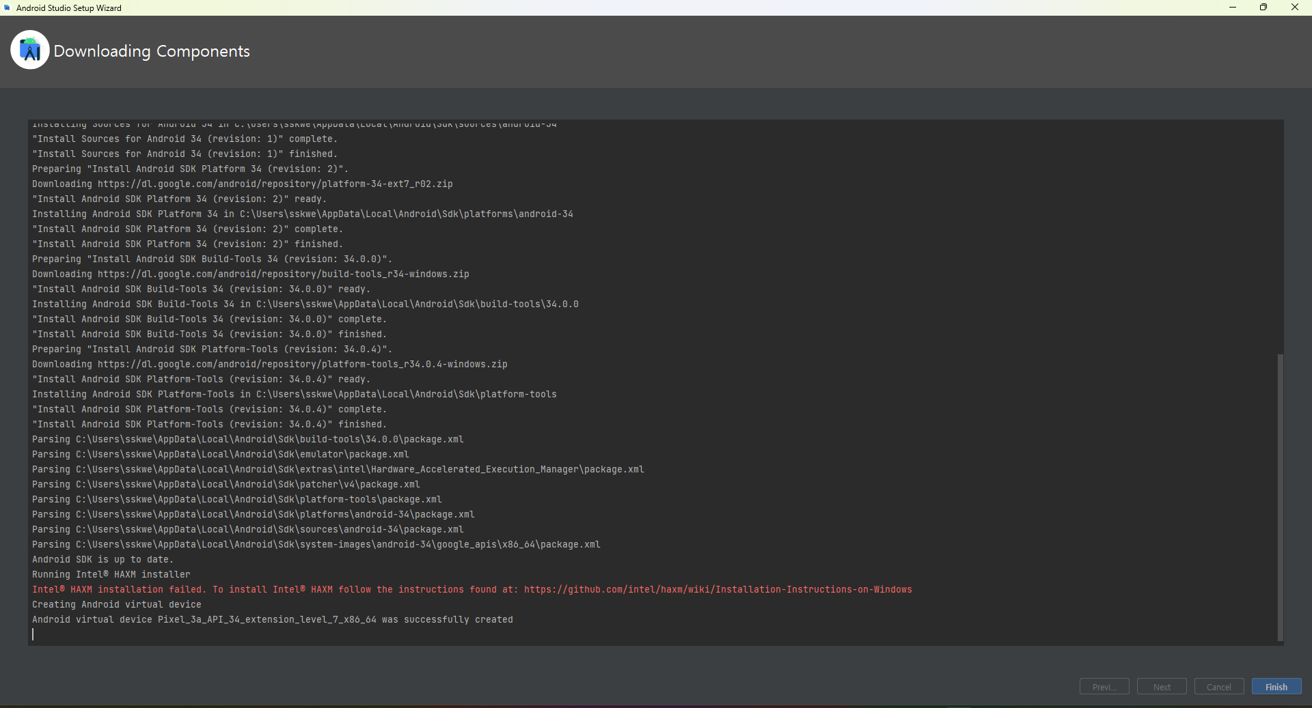The width and height of the screenshot is (1312, 708).
Task: Click "Install Sources for Android 34" complete line
Action: click(x=185, y=139)
